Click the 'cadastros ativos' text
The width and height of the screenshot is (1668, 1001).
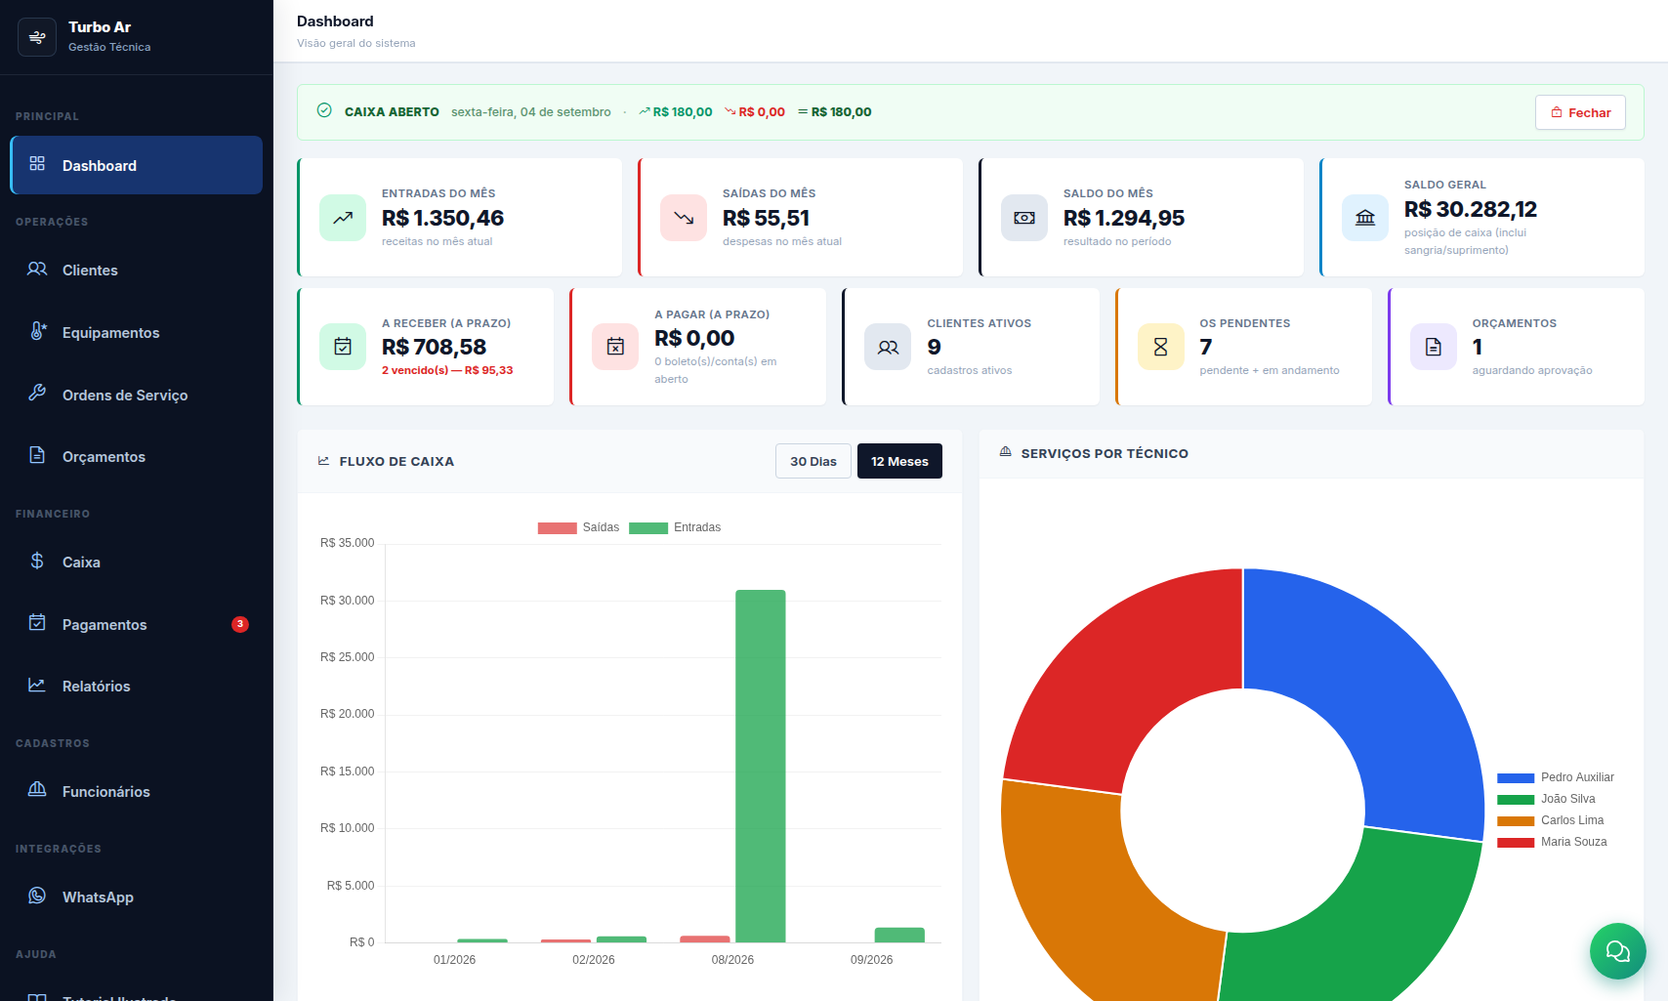[x=970, y=370]
